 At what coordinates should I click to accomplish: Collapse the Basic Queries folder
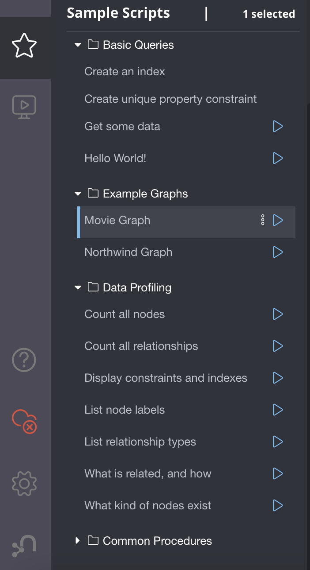pos(78,44)
